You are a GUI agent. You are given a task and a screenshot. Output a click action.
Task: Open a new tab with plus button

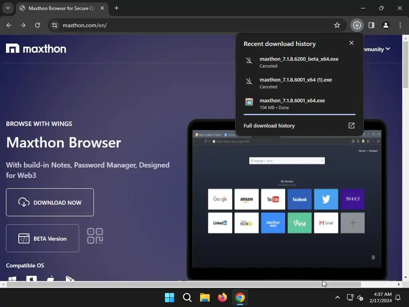[x=117, y=8]
